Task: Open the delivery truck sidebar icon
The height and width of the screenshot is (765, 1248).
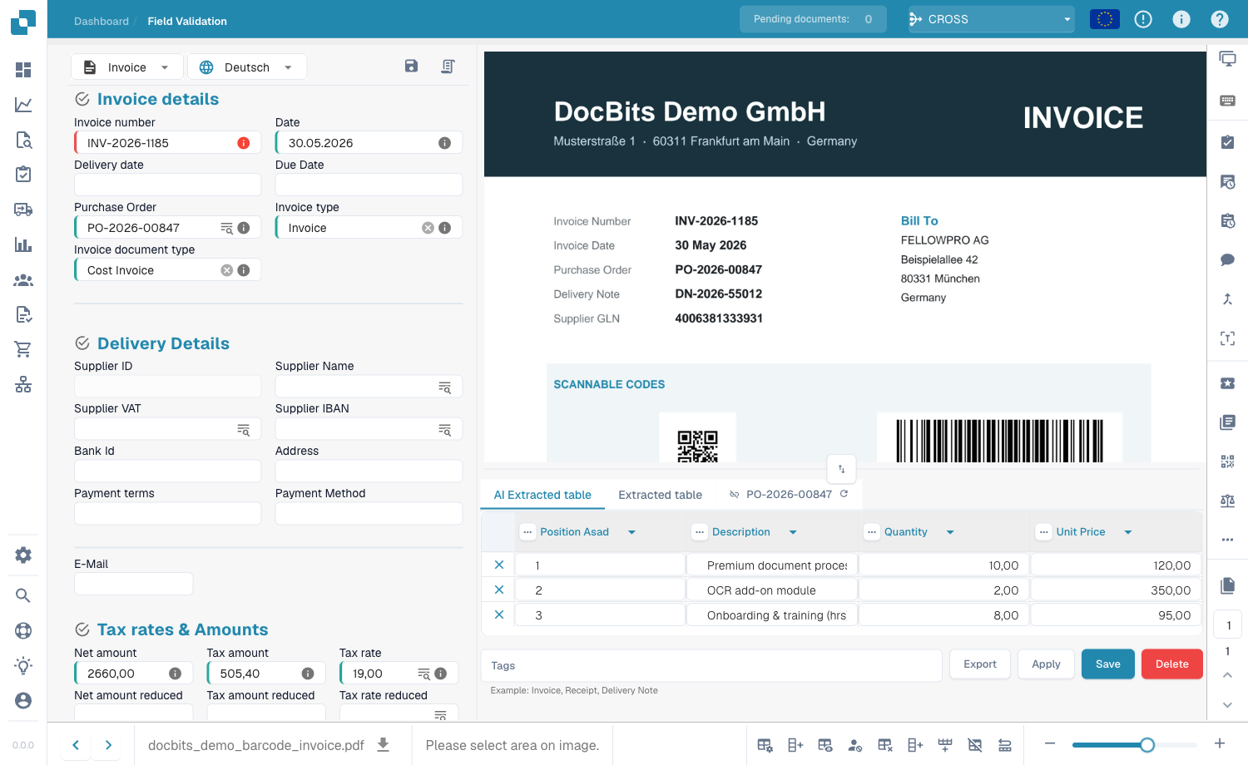Action: click(23, 210)
